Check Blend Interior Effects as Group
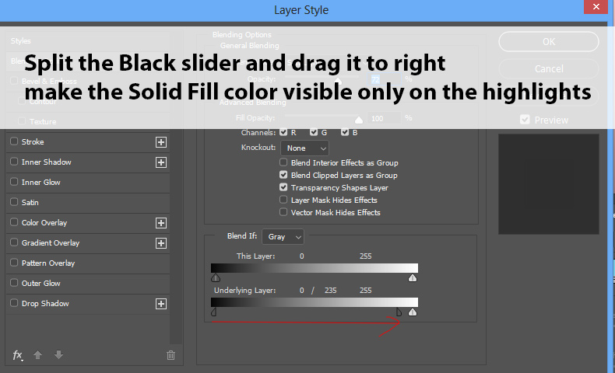615x373 pixels. click(283, 162)
